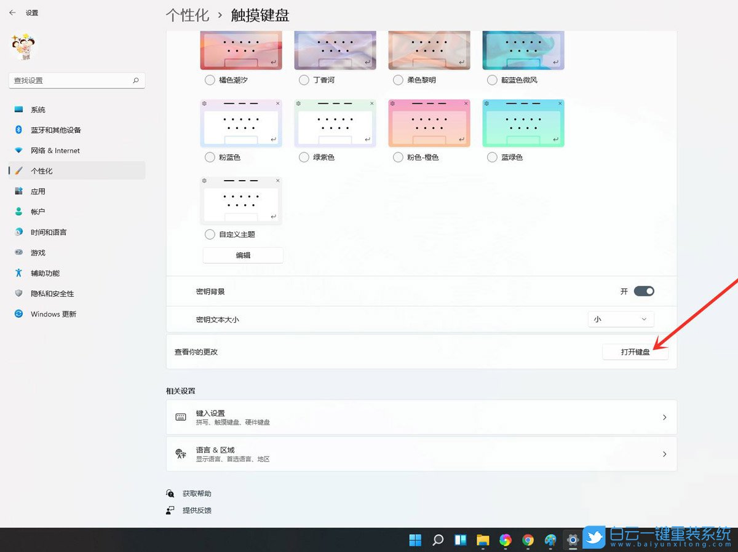This screenshot has width=738, height=552.
Task: Expand the 键入设置 entry
Action: pyautogui.click(x=421, y=416)
